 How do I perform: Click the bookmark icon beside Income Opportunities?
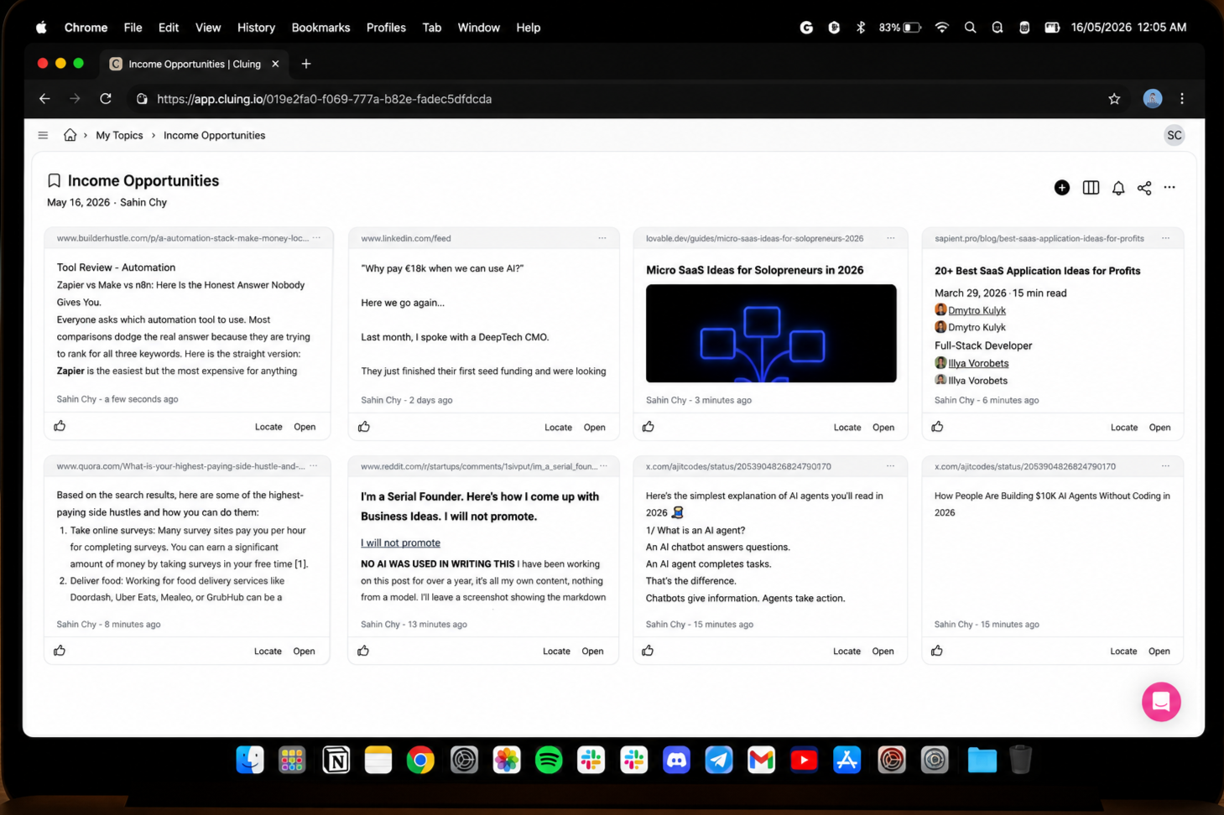54,180
